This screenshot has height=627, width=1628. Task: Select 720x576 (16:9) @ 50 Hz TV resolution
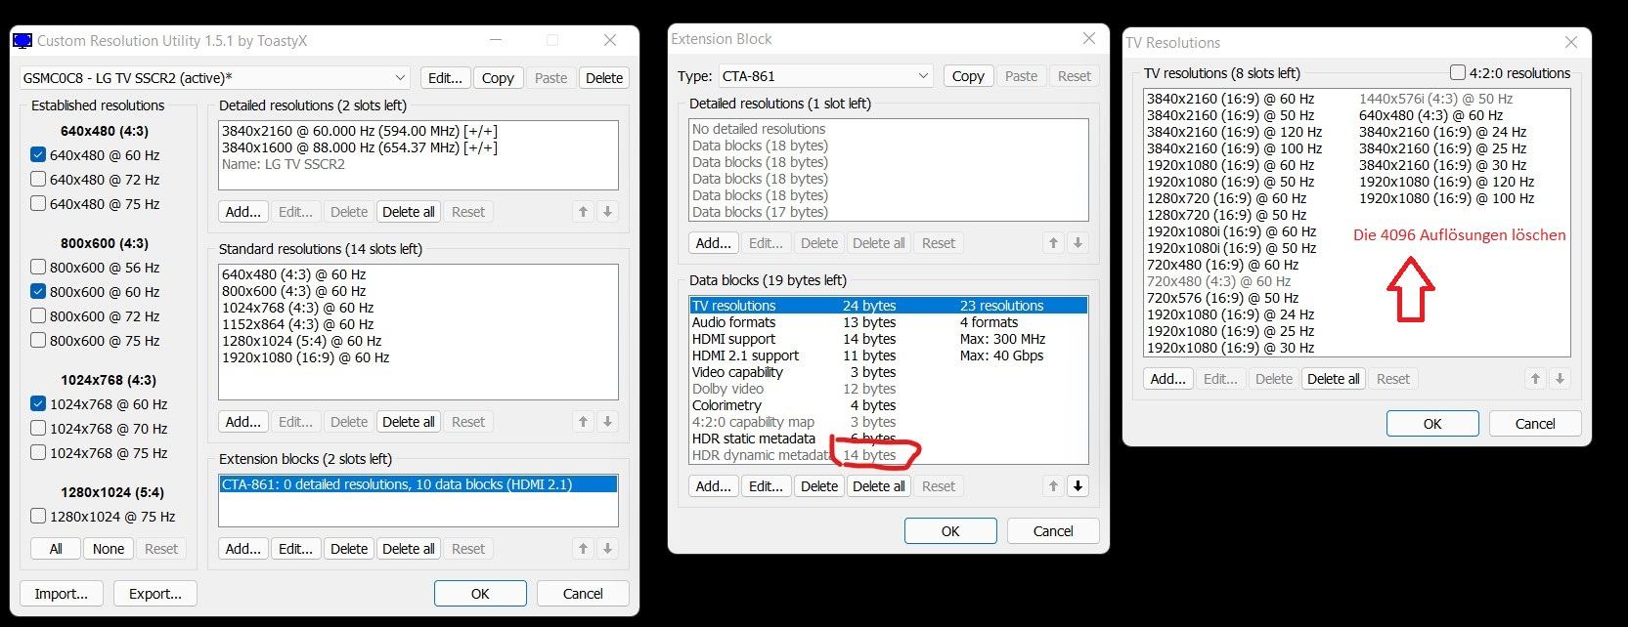[1222, 298]
